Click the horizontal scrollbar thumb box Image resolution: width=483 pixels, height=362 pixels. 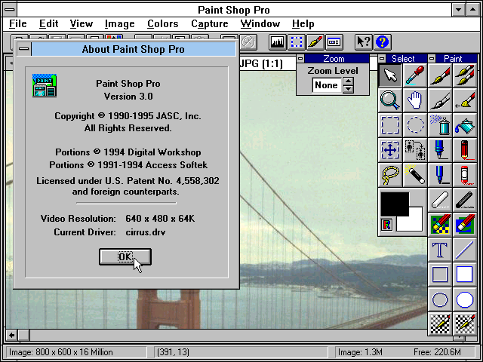click(x=23, y=335)
